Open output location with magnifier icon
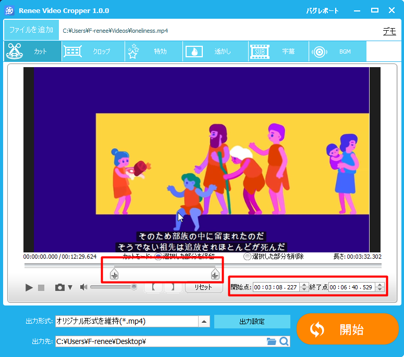The image size is (404, 357). [x=284, y=341]
